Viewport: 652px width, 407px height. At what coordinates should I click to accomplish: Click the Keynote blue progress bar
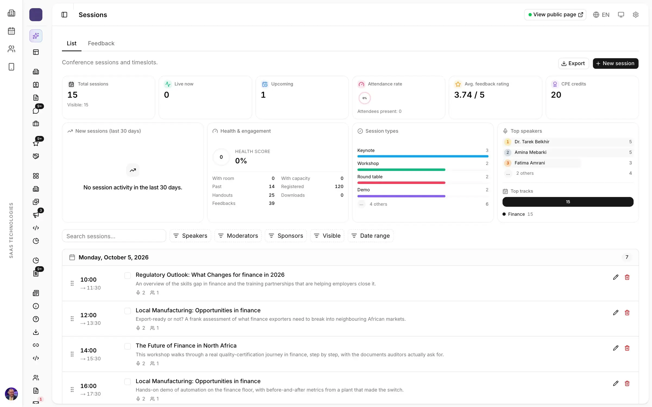423,156
